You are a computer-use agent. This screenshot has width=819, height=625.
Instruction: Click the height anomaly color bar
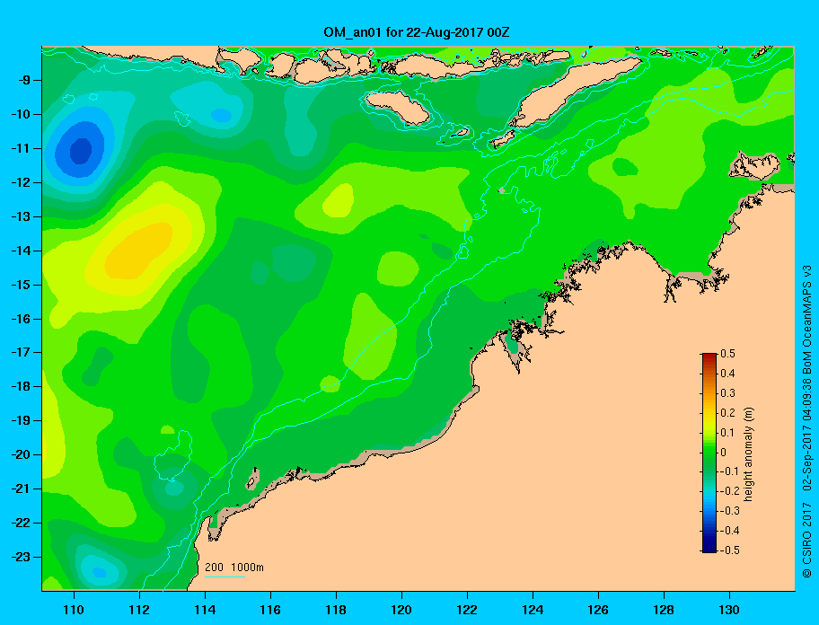pos(709,453)
